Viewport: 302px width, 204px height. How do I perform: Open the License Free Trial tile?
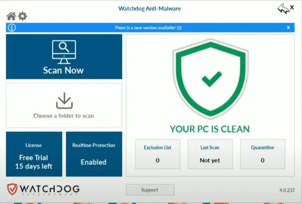click(34, 154)
